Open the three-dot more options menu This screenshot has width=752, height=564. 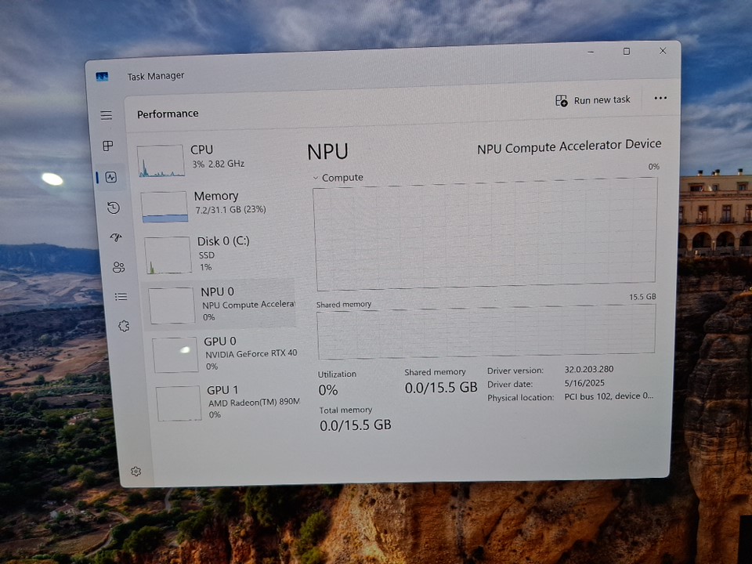[x=660, y=98]
